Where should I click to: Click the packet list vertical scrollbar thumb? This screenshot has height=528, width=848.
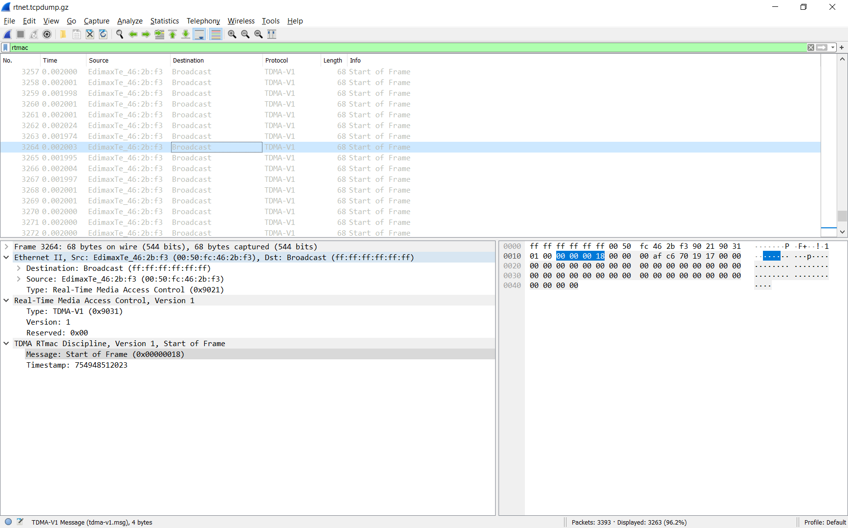(x=842, y=216)
